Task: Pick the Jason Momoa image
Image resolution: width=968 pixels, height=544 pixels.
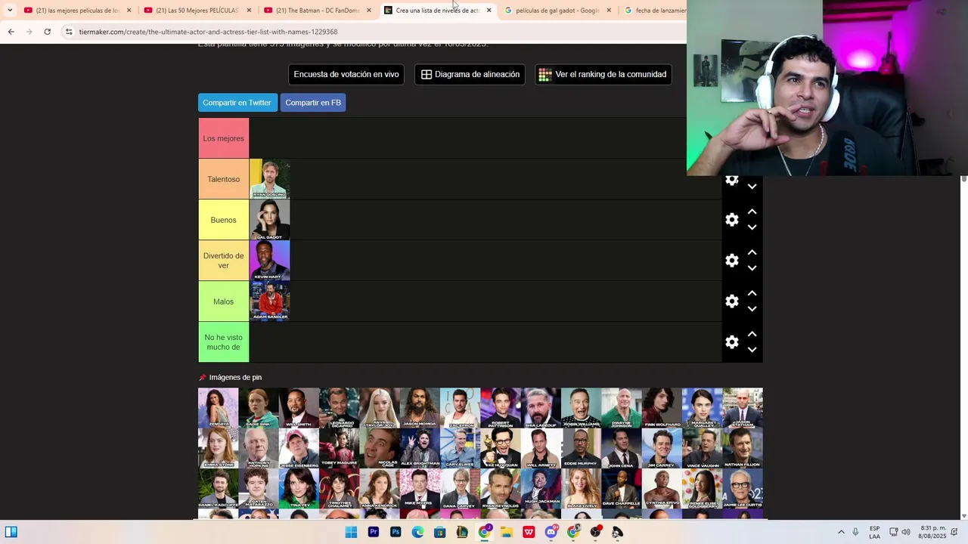Action: coord(420,408)
